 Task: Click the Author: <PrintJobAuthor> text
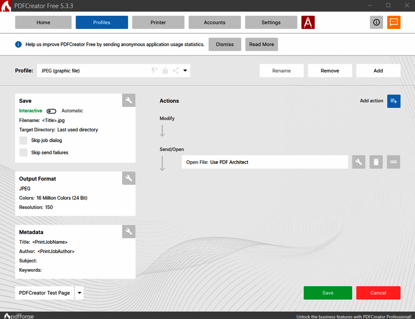coord(47,251)
